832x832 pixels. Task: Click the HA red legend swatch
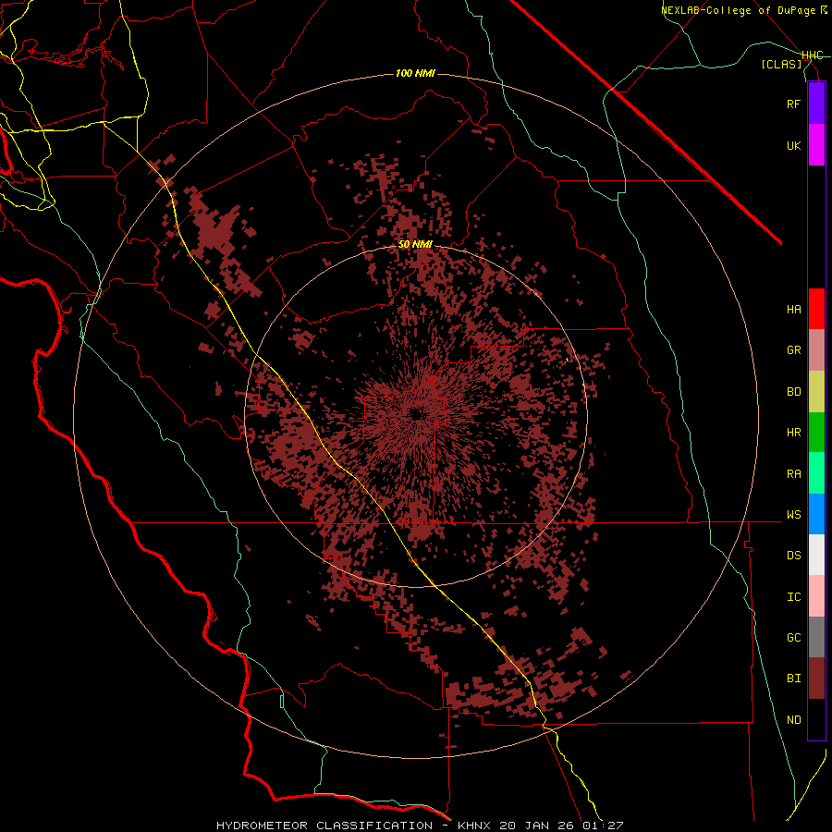[816, 309]
